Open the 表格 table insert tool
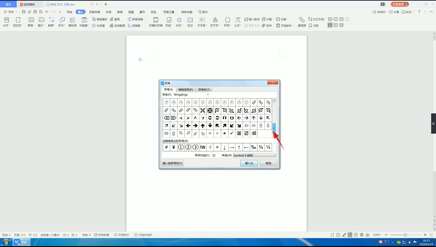This screenshot has height=247, width=436. pos(31,22)
